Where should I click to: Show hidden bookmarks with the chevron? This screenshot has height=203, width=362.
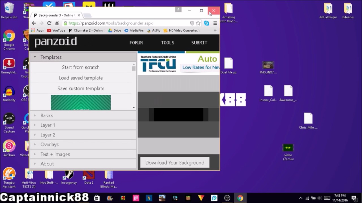[215, 30]
